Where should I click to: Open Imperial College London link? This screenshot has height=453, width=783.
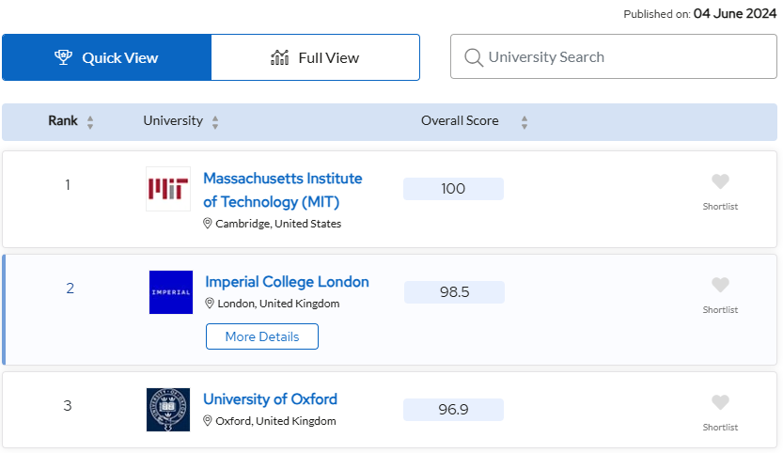(x=287, y=282)
